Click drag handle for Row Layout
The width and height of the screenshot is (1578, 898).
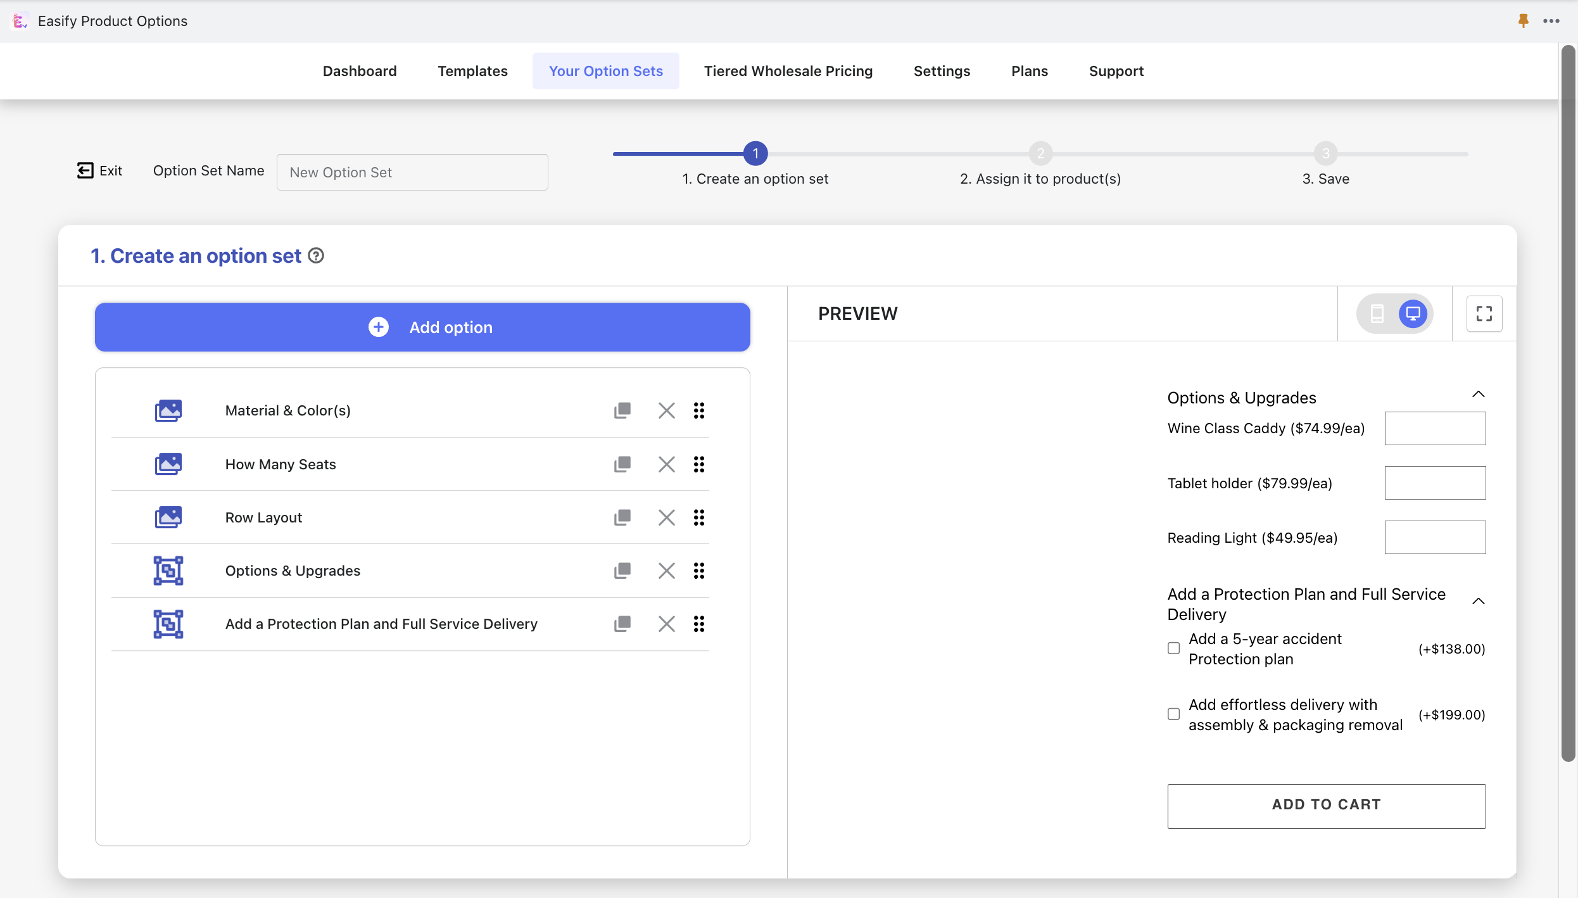(698, 517)
